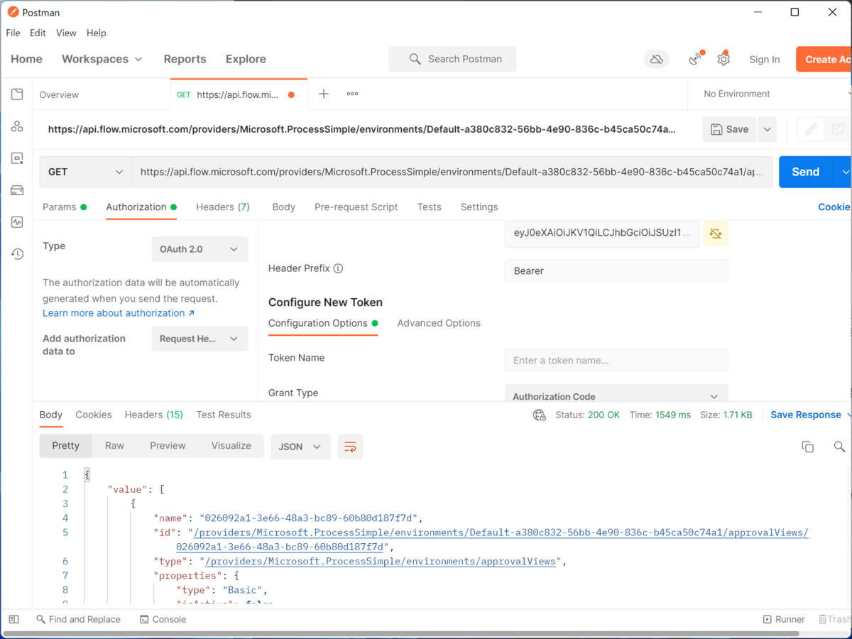
Task: Click the horizontal scrollbar at window bottom
Action: click(402, 633)
